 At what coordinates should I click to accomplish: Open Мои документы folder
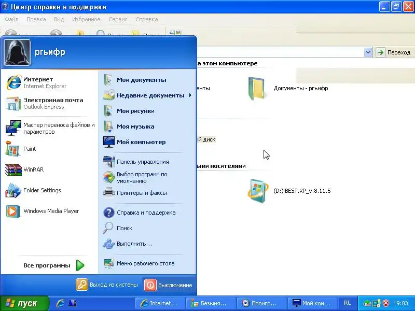tap(148, 80)
